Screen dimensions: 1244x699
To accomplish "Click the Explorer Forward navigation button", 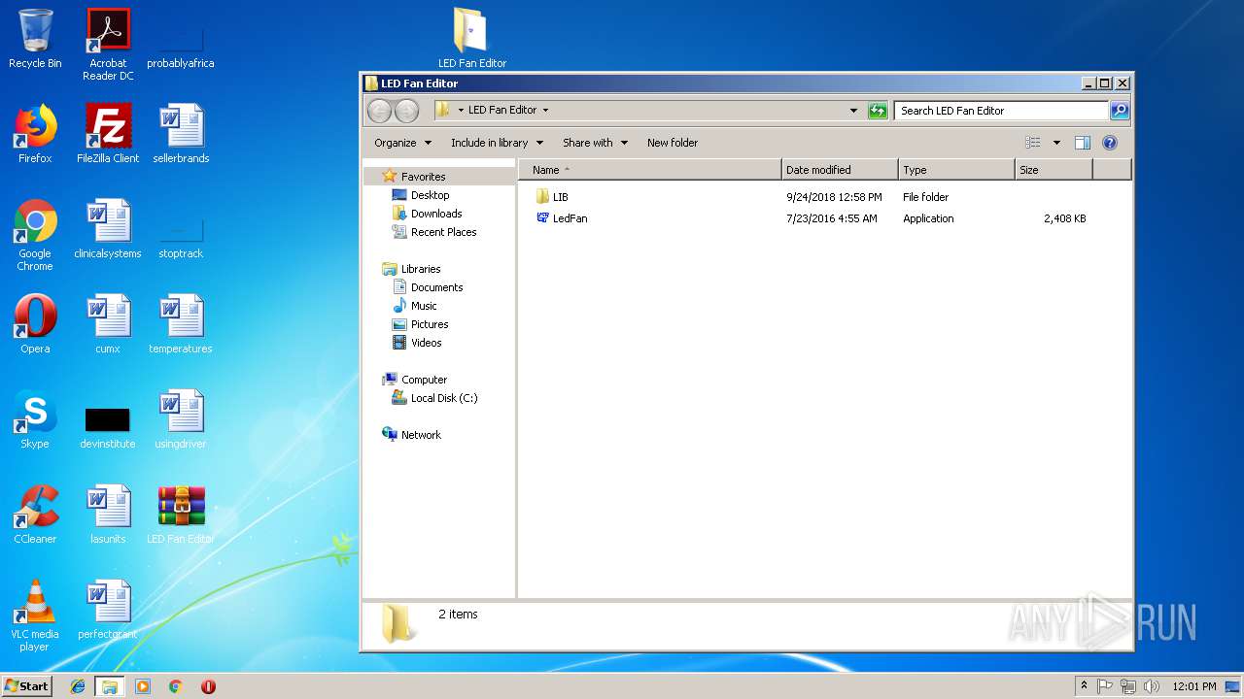I will pos(406,111).
